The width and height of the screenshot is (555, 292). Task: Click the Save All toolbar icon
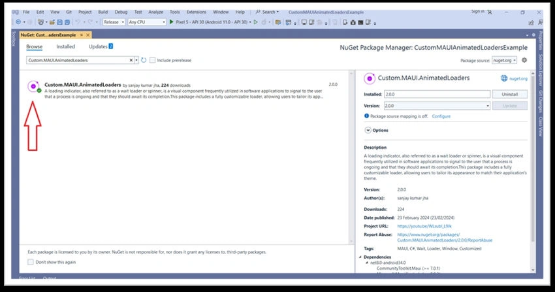[67, 22]
